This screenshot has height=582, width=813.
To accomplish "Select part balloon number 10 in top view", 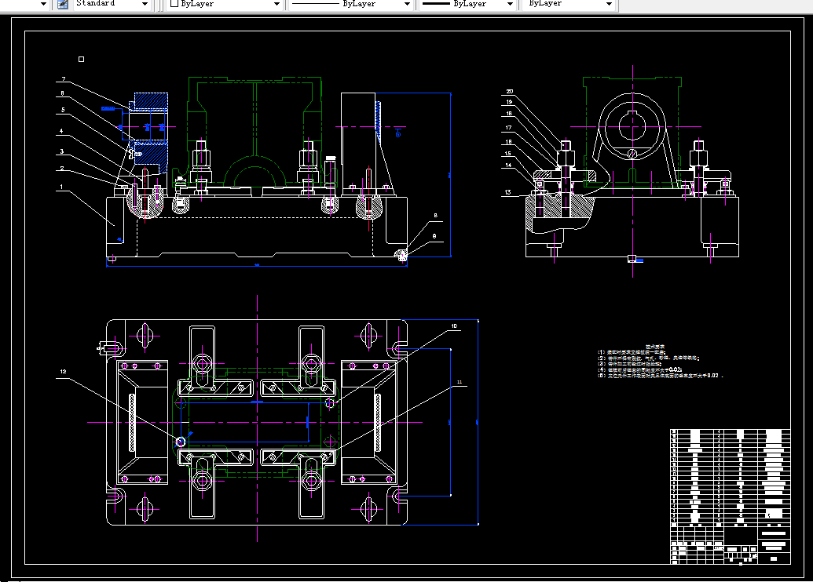I will (x=454, y=326).
